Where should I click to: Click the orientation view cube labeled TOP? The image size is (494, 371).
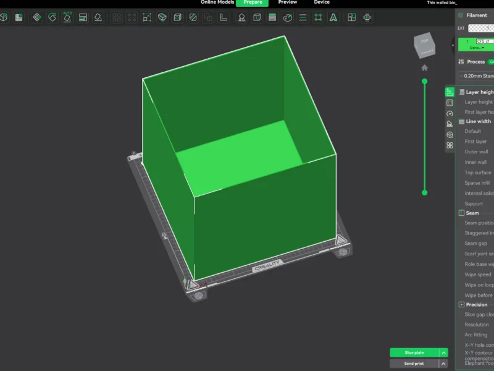(x=424, y=45)
